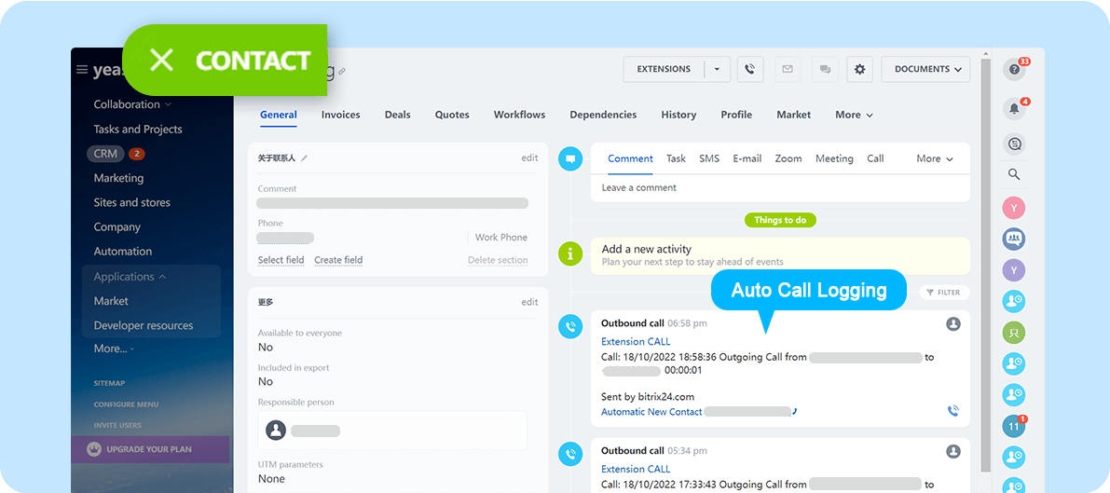This screenshot has height=493, width=1110.
Task: Open the Workflows tab
Action: [x=520, y=115]
